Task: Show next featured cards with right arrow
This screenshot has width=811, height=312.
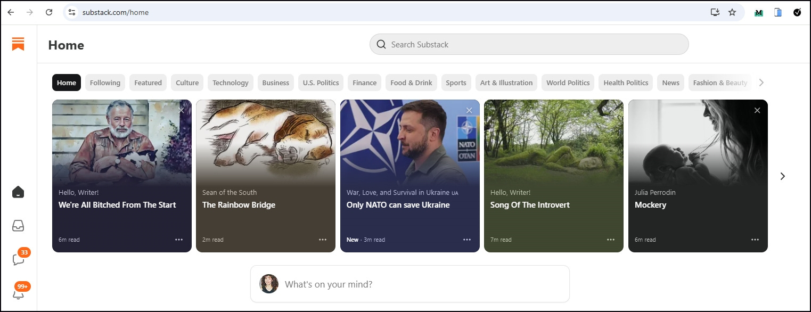Action: point(782,176)
